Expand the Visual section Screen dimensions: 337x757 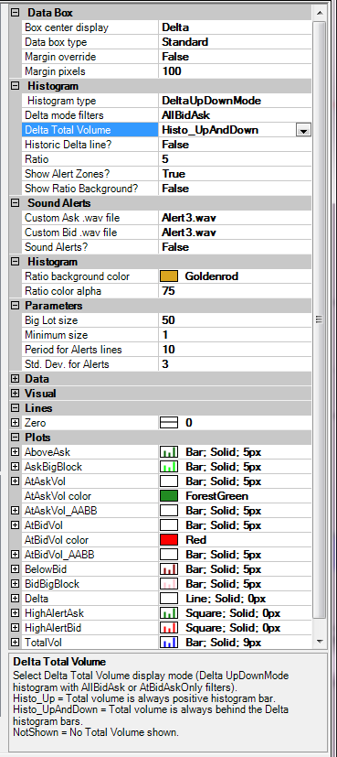(x=15, y=394)
